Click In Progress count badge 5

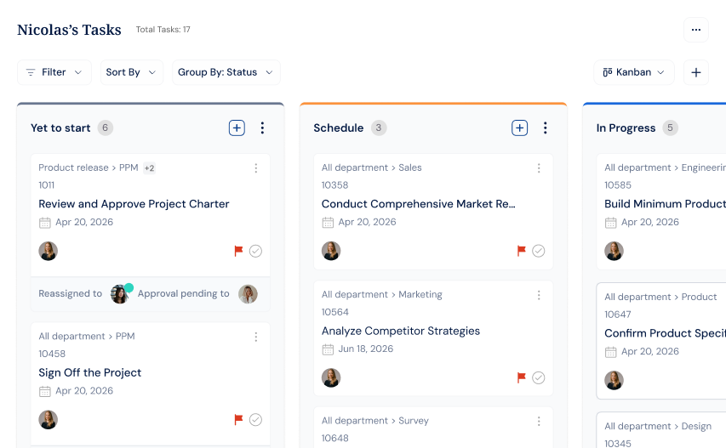click(x=670, y=128)
